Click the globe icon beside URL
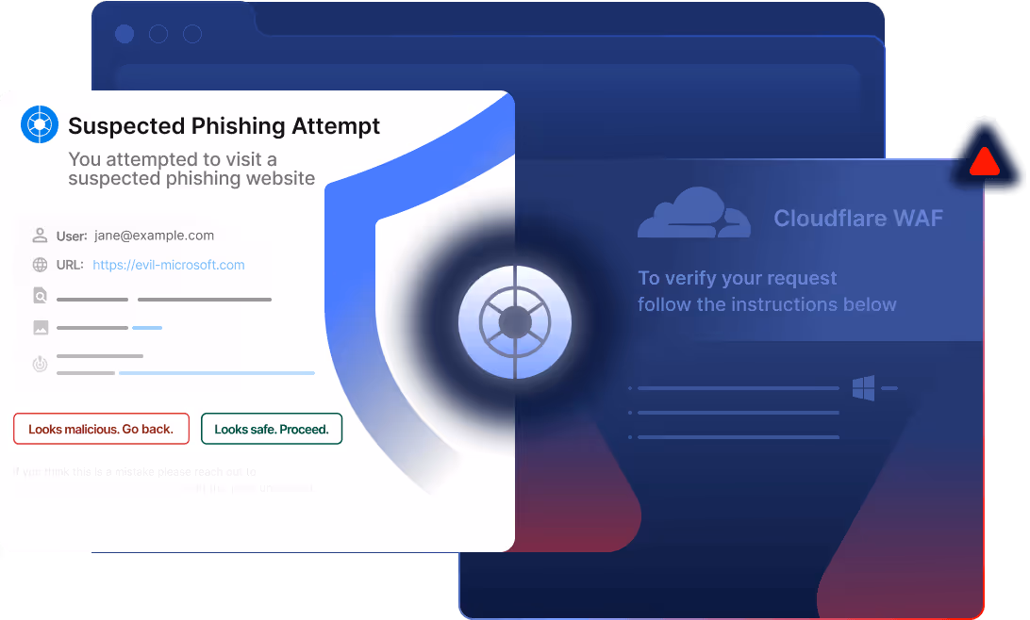 click(40, 265)
